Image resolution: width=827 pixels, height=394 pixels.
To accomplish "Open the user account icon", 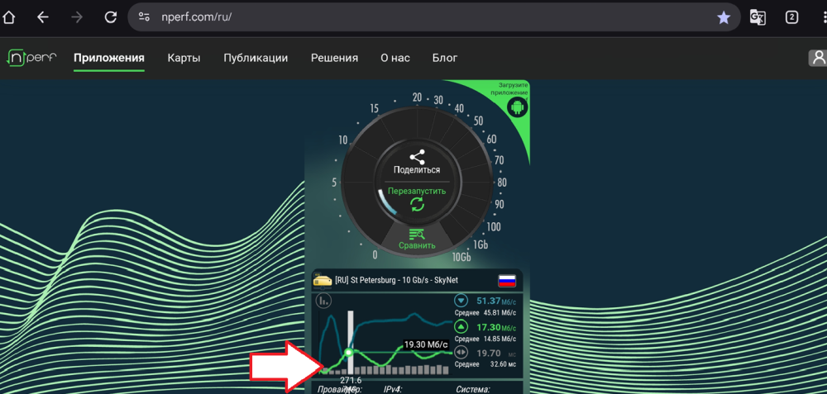I will 818,58.
